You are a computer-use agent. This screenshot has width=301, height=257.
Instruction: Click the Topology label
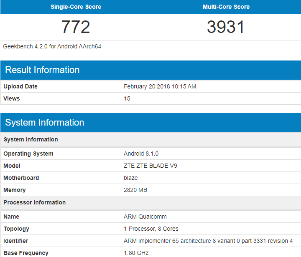coord(16,229)
